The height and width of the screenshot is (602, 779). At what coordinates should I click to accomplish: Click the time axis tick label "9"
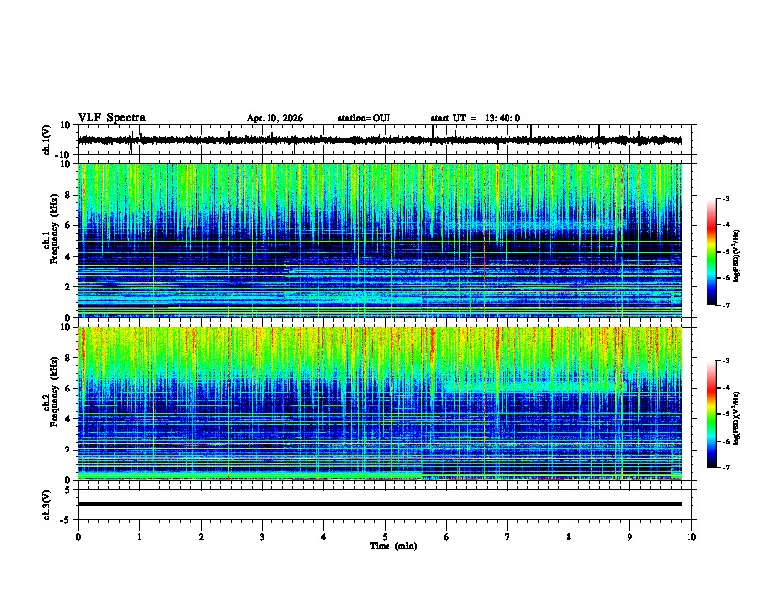[629, 537]
